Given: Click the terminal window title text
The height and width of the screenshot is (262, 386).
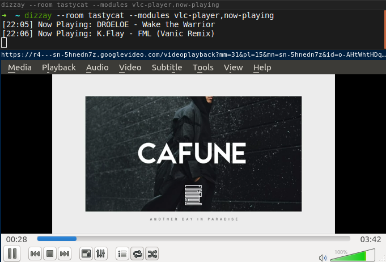Looking at the screenshot, I should click(x=110, y=5).
